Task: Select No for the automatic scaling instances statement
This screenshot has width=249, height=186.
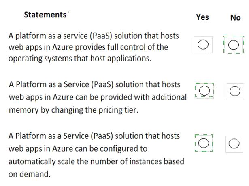Action: click(234, 144)
